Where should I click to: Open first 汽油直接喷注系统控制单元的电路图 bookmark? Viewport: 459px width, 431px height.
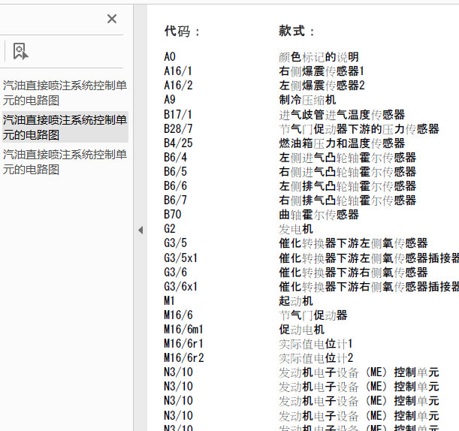[x=65, y=93]
